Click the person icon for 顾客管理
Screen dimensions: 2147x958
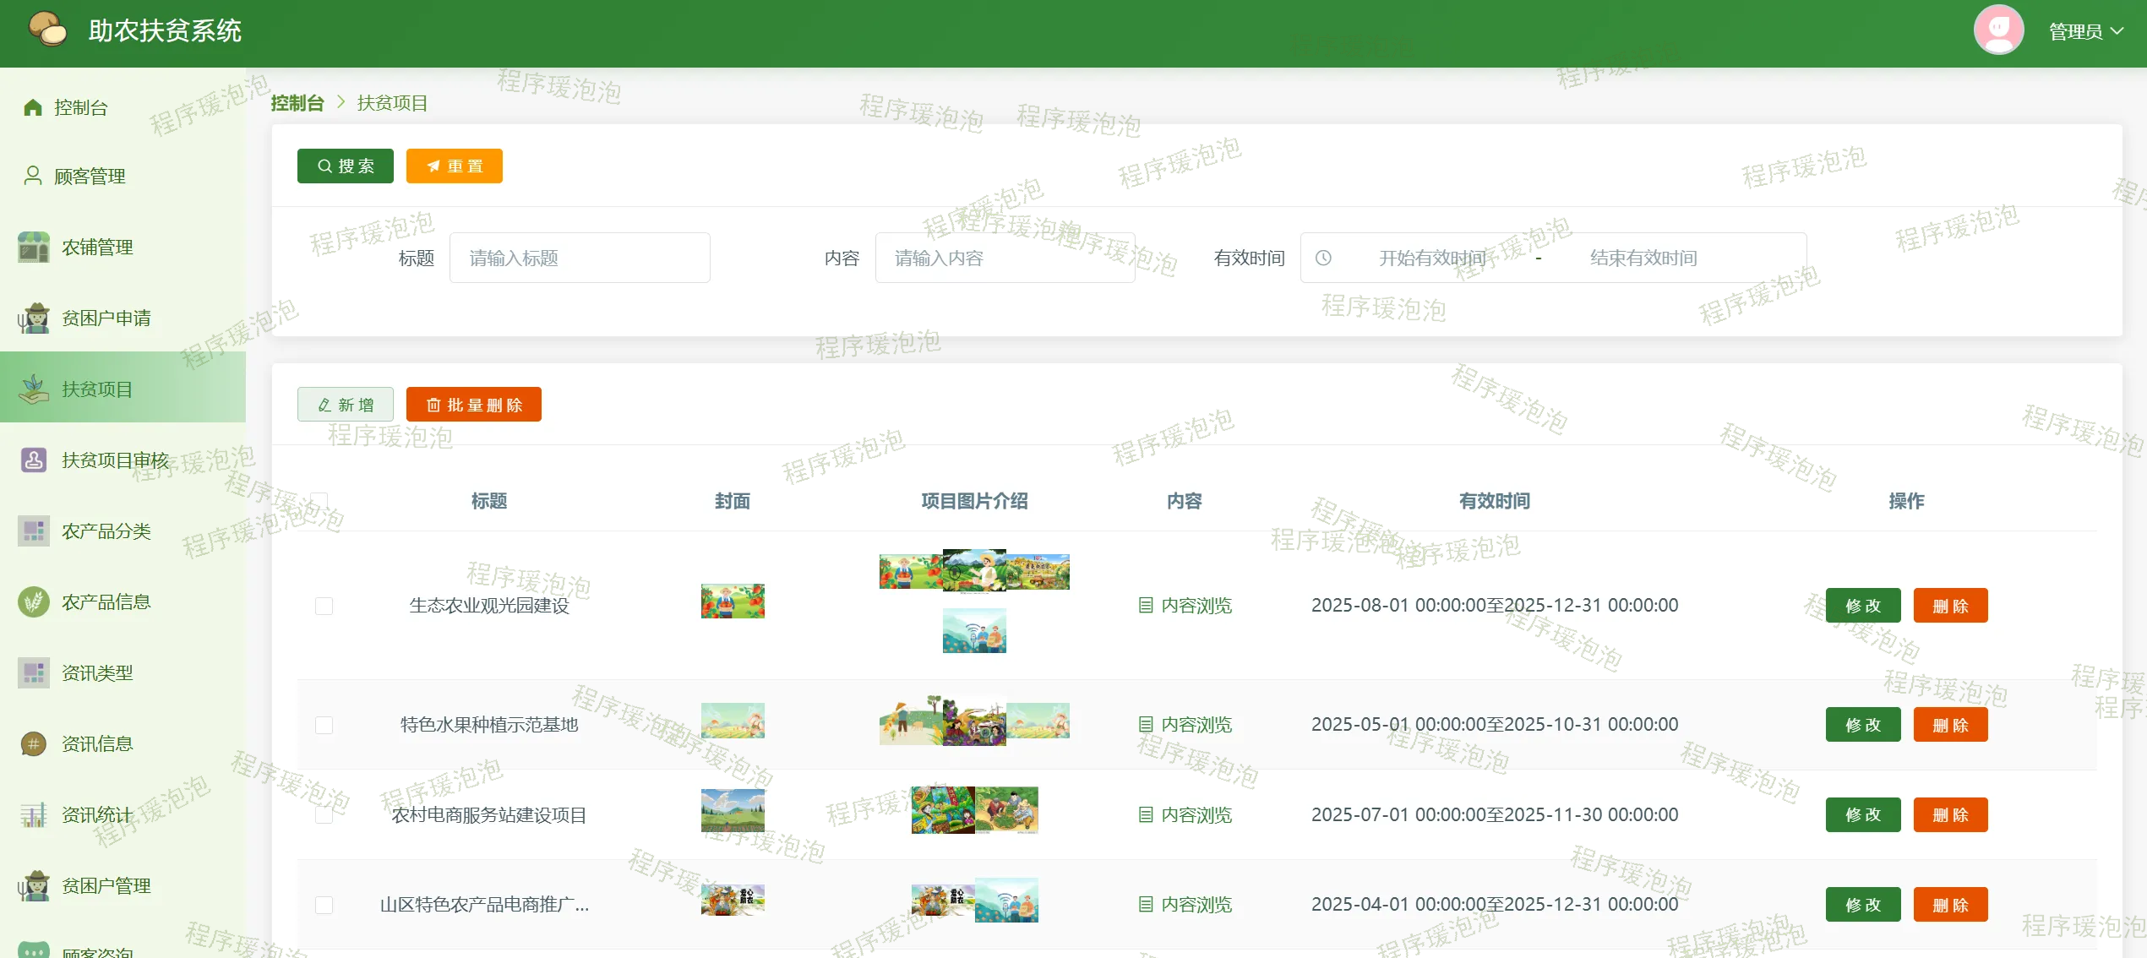33,176
